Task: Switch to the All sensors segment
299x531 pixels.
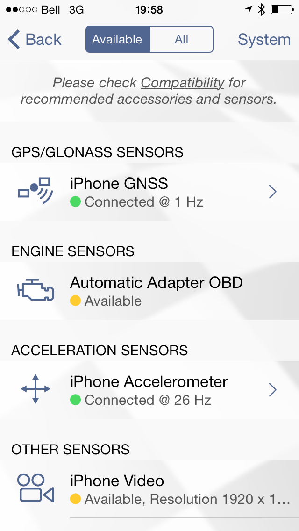Action: coord(181,39)
